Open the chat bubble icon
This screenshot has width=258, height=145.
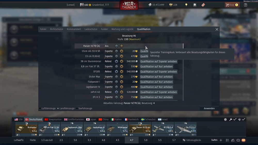click(238, 140)
